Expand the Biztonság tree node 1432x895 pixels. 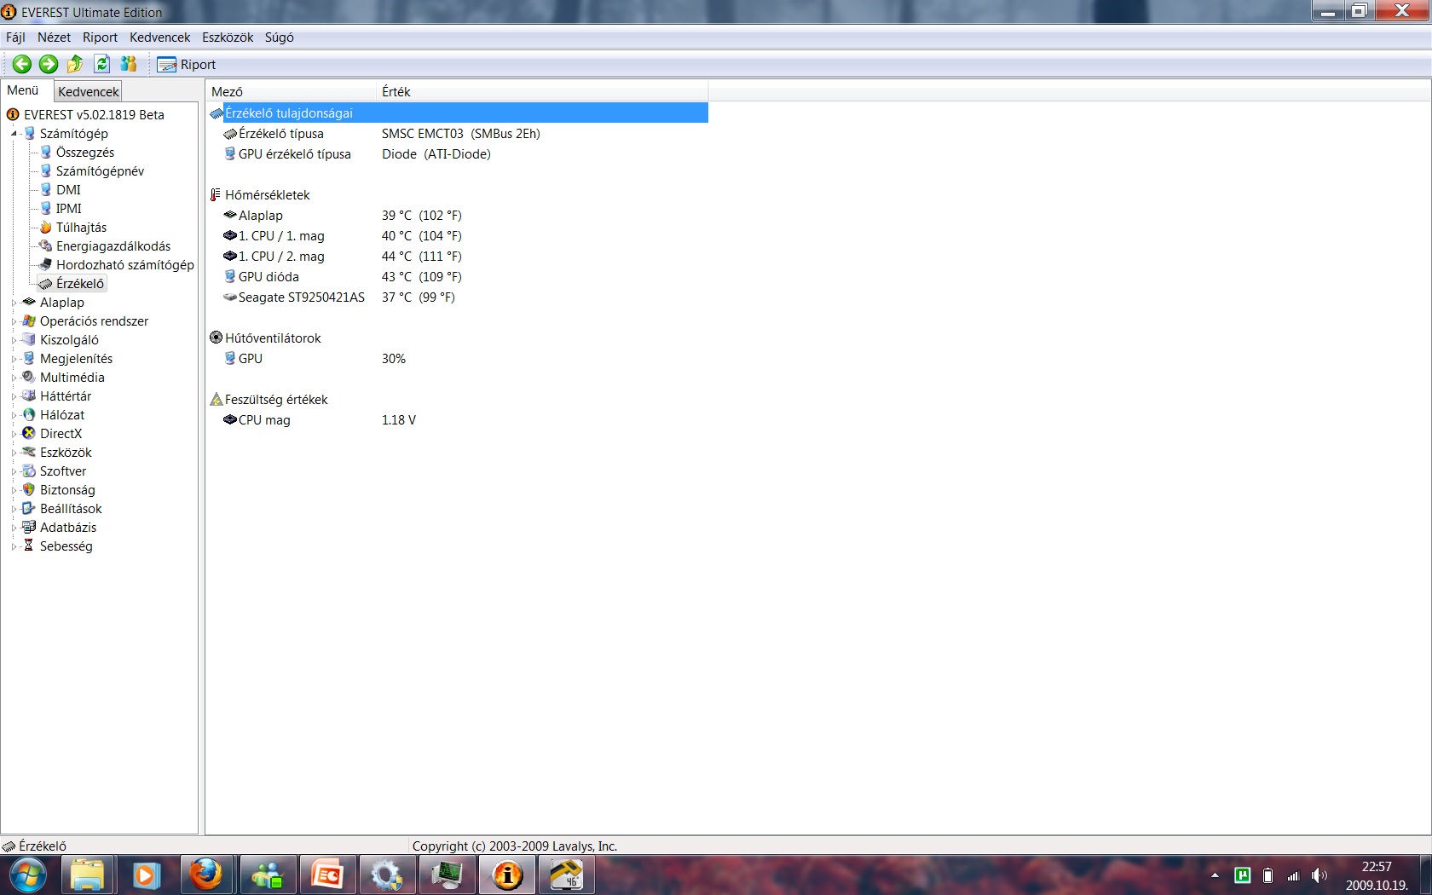[x=14, y=490]
